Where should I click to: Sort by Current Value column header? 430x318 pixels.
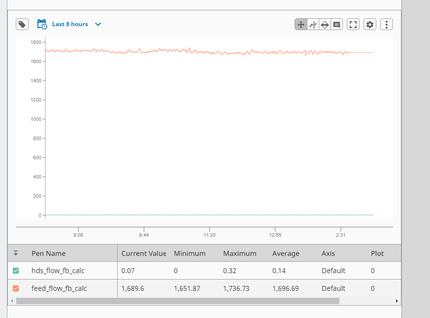(144, 253)
